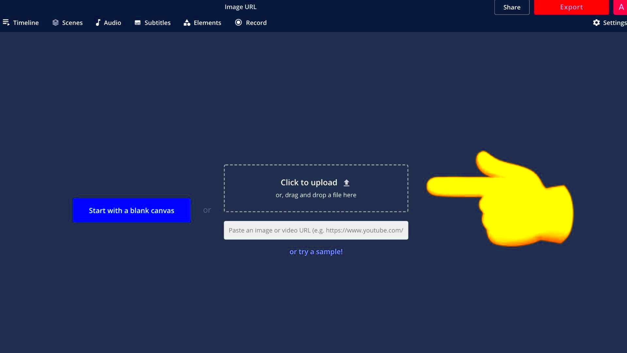Image resolution: width=627 pixels, height=353 pixels.
Task: Click to upload file area
Action: [x=316, y=188]
